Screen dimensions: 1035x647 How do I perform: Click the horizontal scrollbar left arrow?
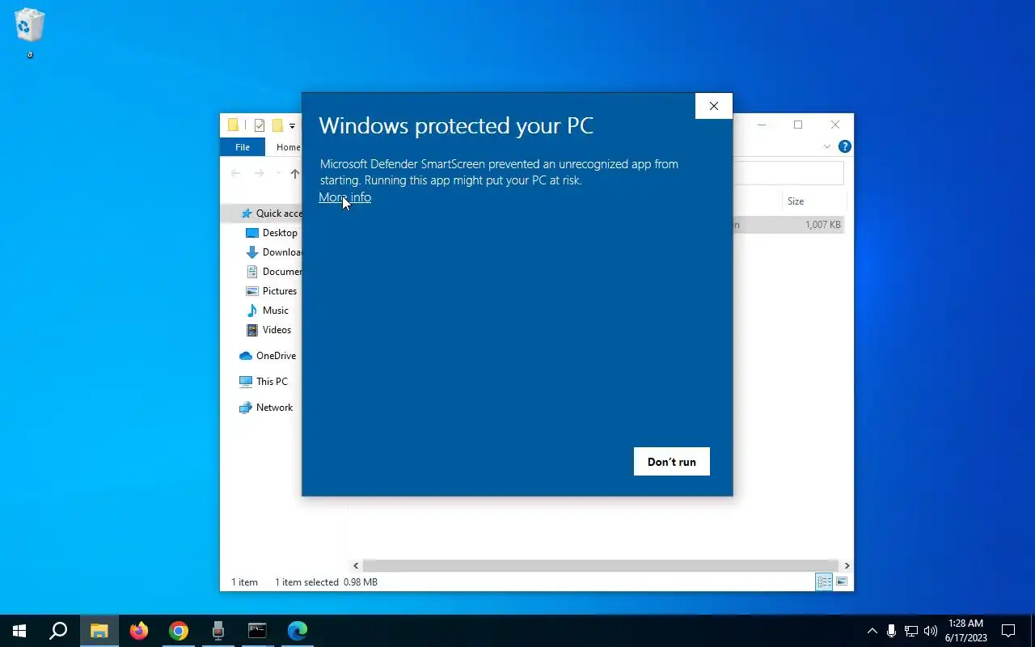[356, 566]
